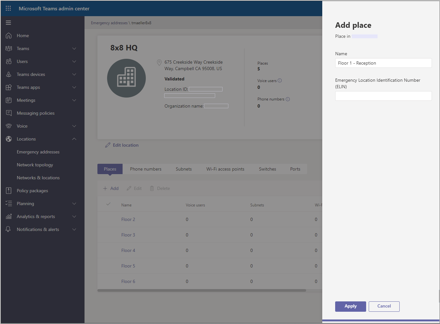Expand the Voice chevron

click(74, 126)
